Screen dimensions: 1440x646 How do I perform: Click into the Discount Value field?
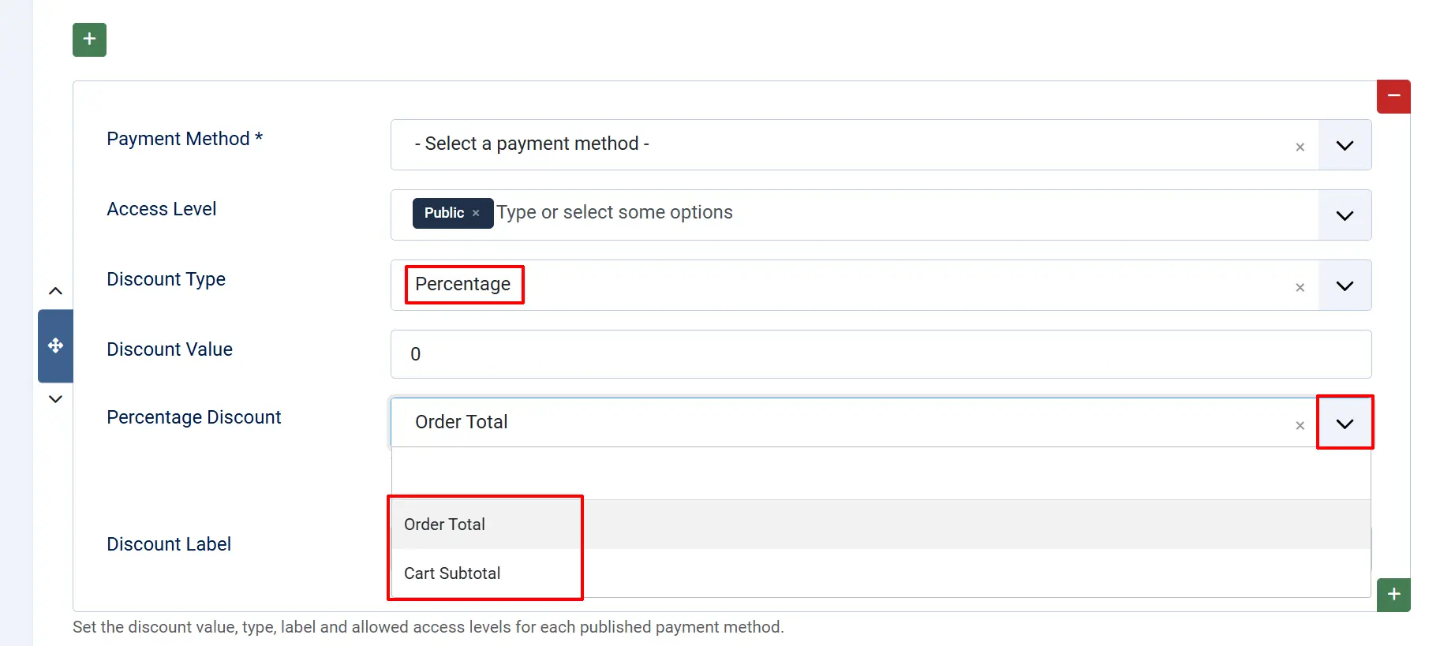click(881, 354)
